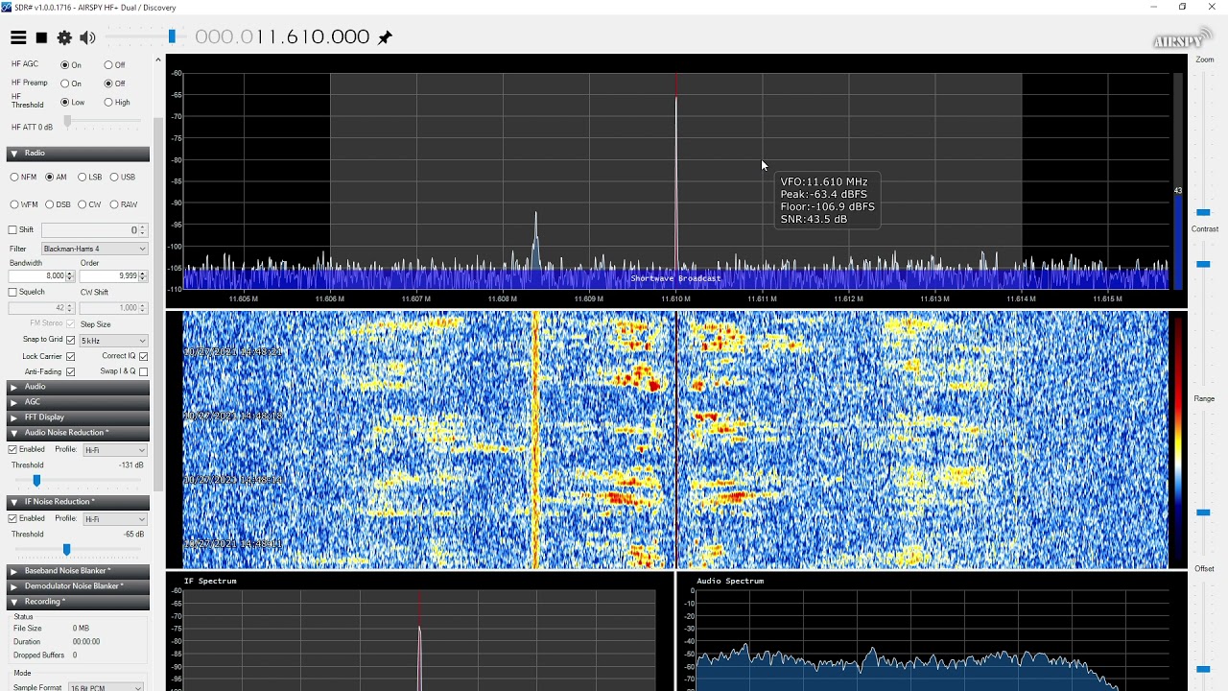The height and width of the screenshot is (691, 1228).
Task: Open the settings gear configuration
Action: coord(64,37)
